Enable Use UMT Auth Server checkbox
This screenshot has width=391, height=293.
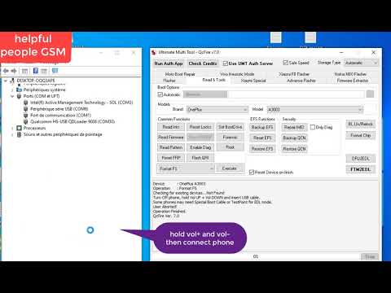coord(226,63)
